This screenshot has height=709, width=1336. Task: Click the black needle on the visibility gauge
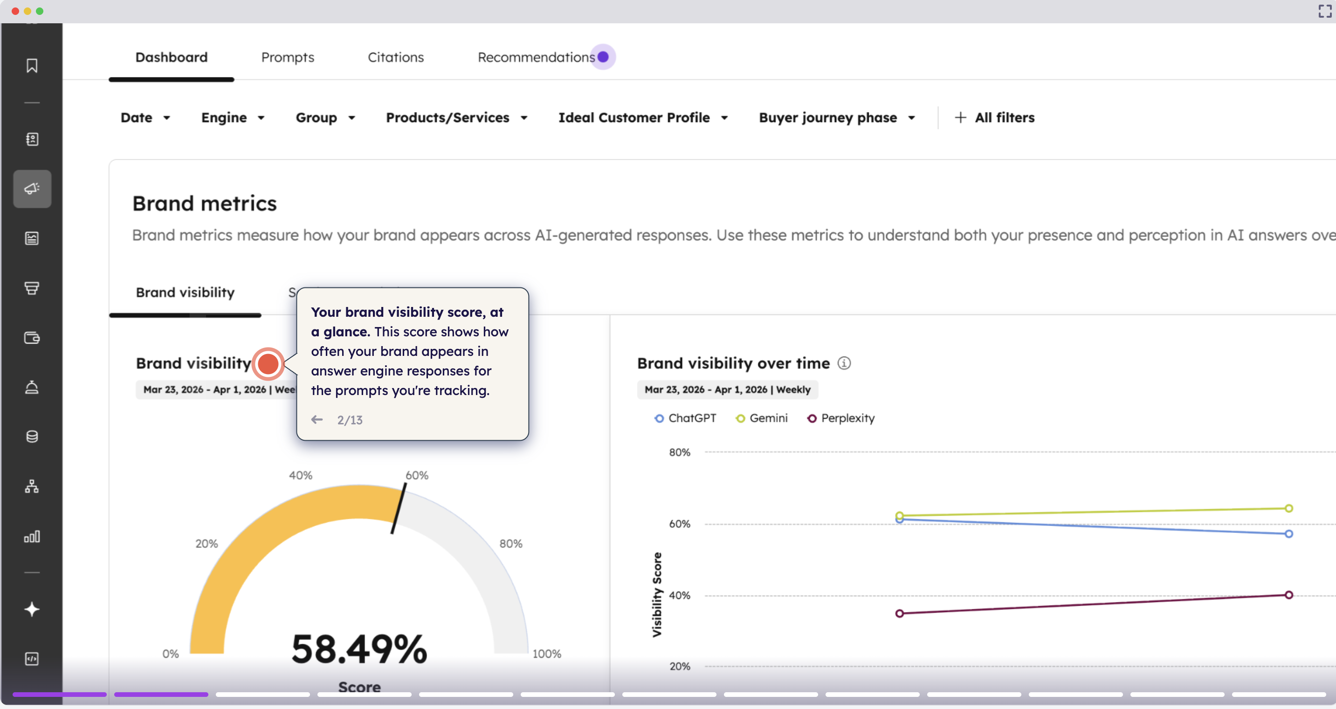pyautogui.click(x=398, y=508)
